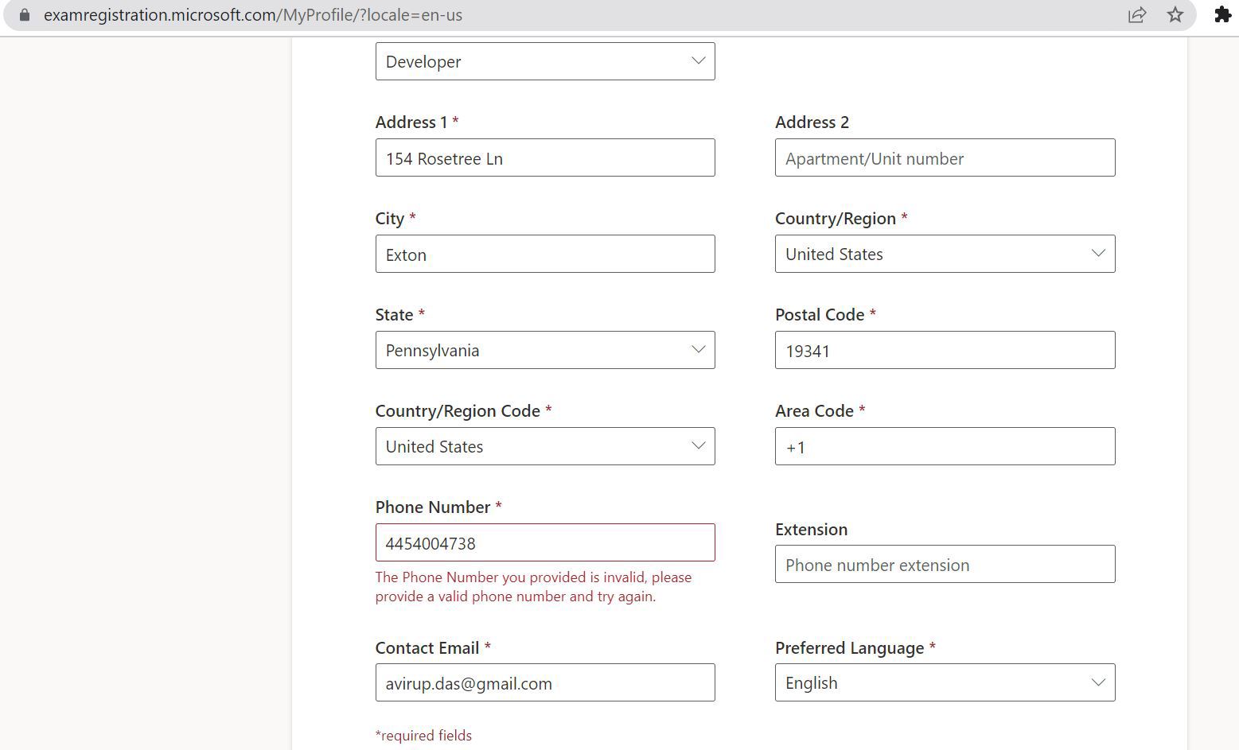The image size is (1239, 750).
Task: Select the City field containing Exton
Action: point(544,254)
